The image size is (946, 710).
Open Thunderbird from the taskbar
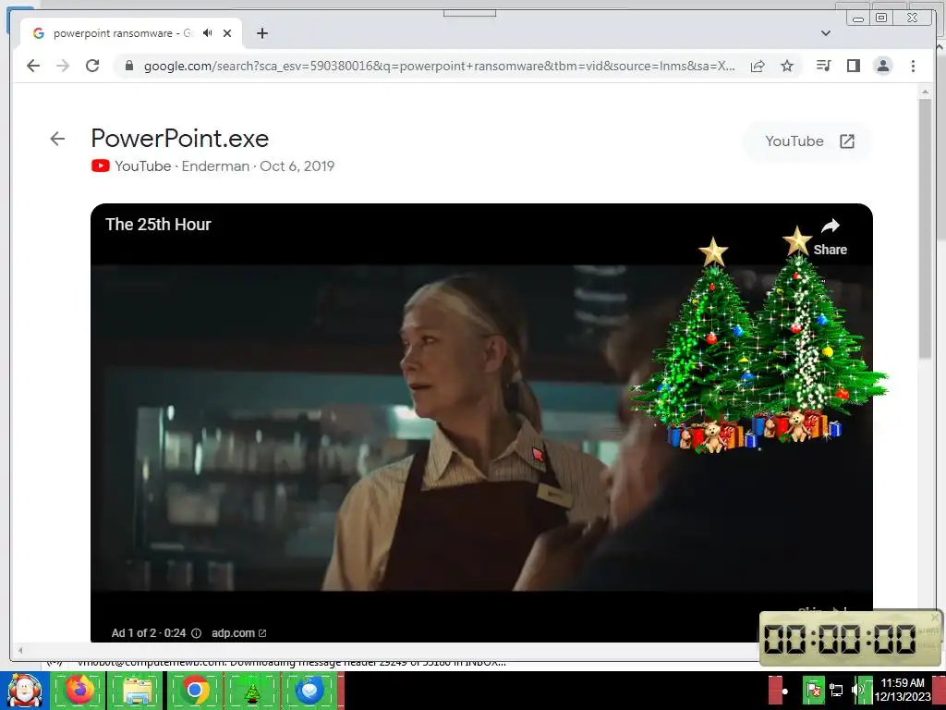tap(309, 691)
